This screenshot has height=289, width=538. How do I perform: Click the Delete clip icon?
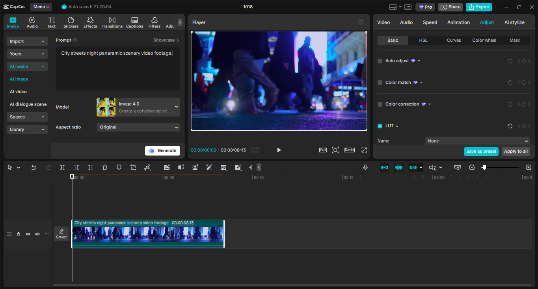click(x=104, y=167)
